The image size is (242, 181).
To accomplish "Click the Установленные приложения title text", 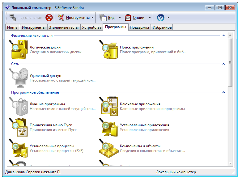I will pyautogui.click(x=144, y=125).
